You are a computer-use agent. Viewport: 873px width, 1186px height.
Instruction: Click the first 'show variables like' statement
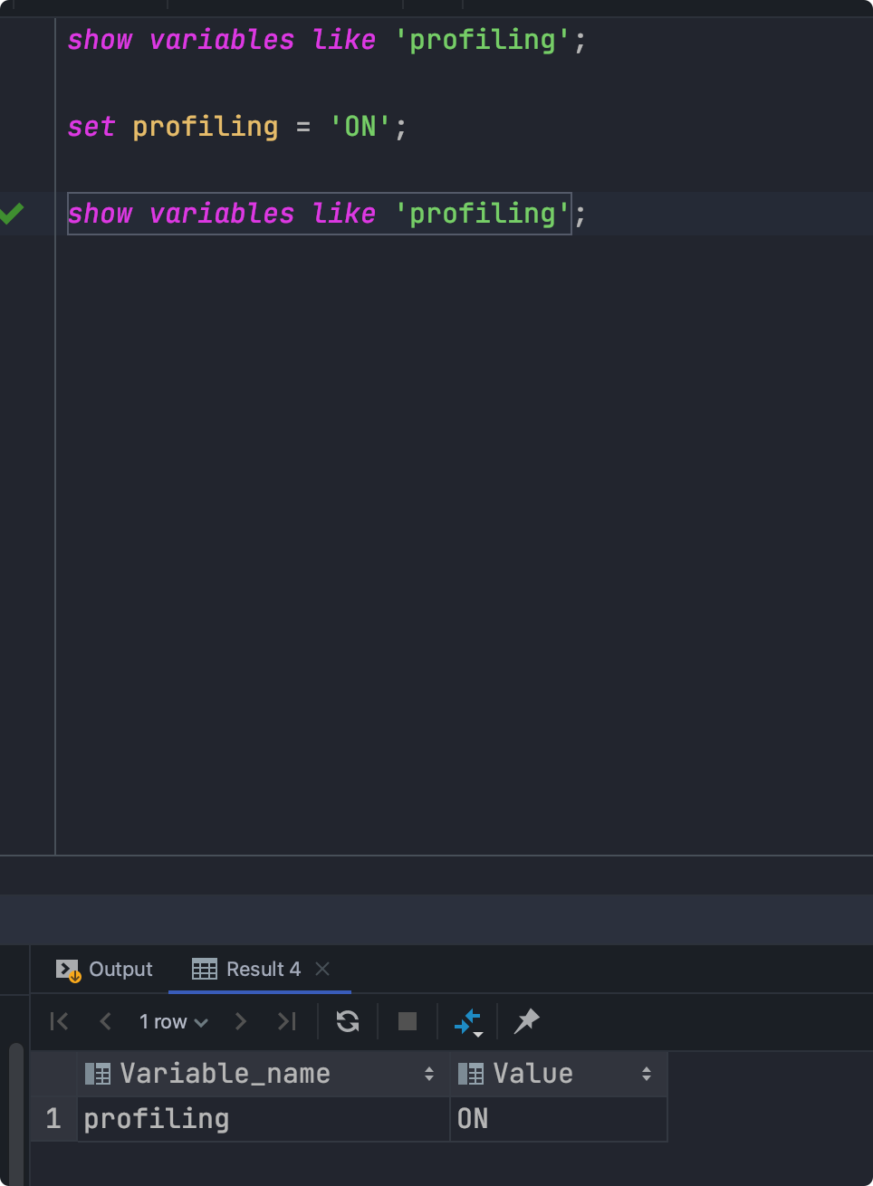(x=327, y=40)
